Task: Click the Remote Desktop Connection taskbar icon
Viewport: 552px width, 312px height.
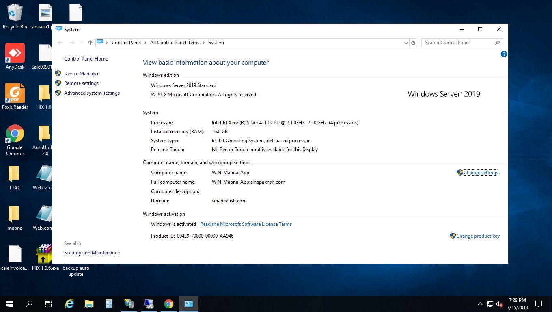Action: (149, 304)
